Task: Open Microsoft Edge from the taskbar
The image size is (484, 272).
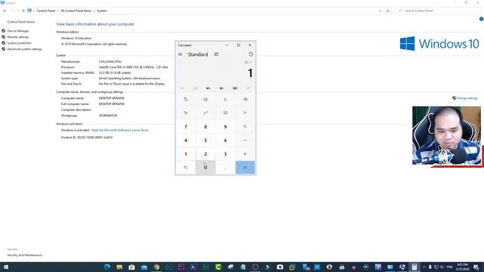Action: click(x=107, y=267)
